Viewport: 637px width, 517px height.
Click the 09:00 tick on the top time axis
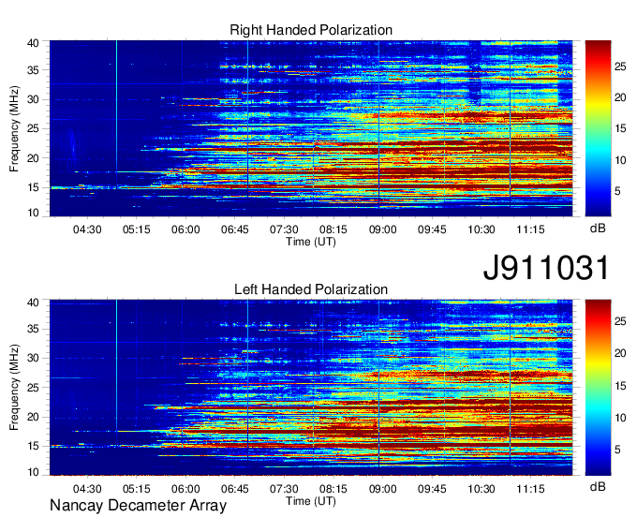point(383,229)
